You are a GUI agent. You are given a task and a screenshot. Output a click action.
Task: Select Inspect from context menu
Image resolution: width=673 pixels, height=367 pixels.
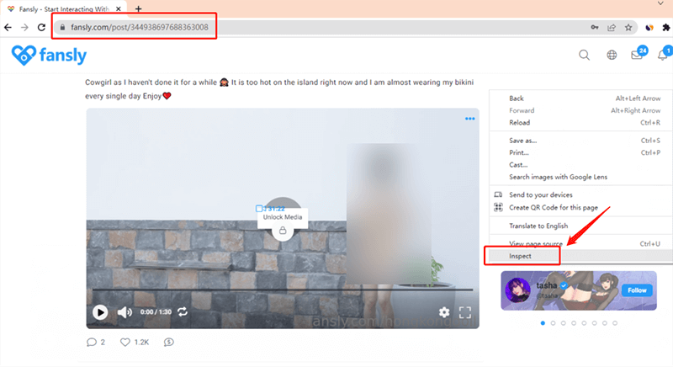[521, 255]
